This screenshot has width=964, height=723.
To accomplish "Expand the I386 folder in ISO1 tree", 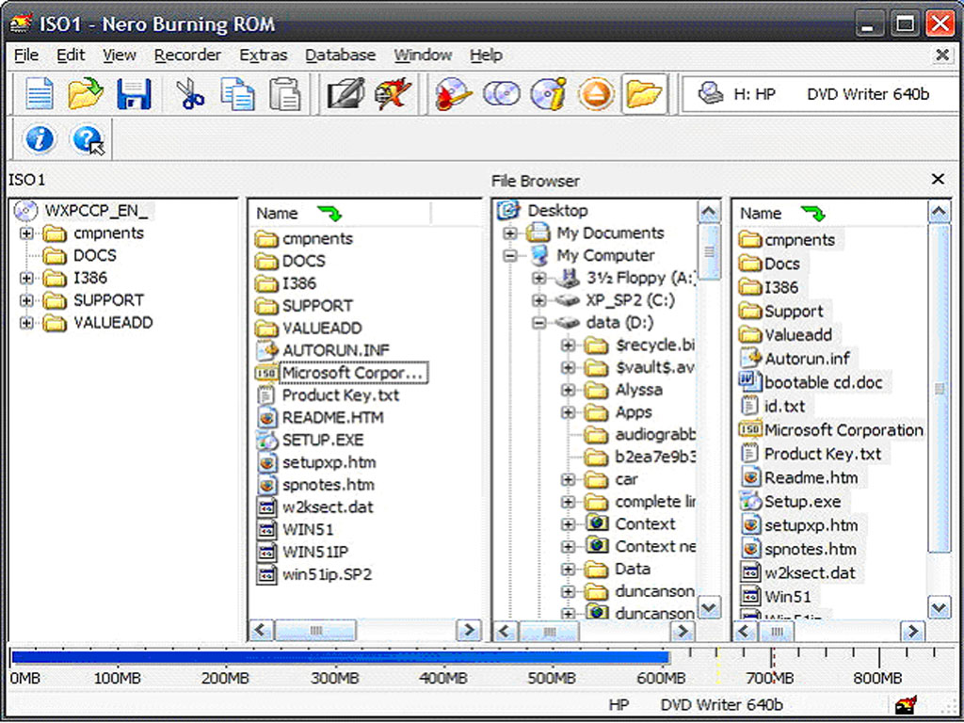I will (x=25, y=279).
